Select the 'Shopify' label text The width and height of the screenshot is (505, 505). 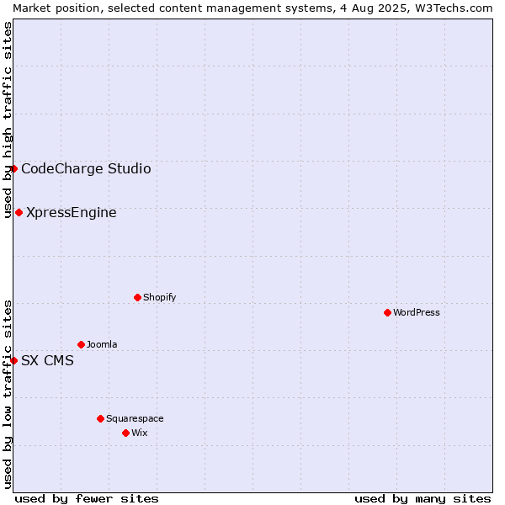pos(159,297)
